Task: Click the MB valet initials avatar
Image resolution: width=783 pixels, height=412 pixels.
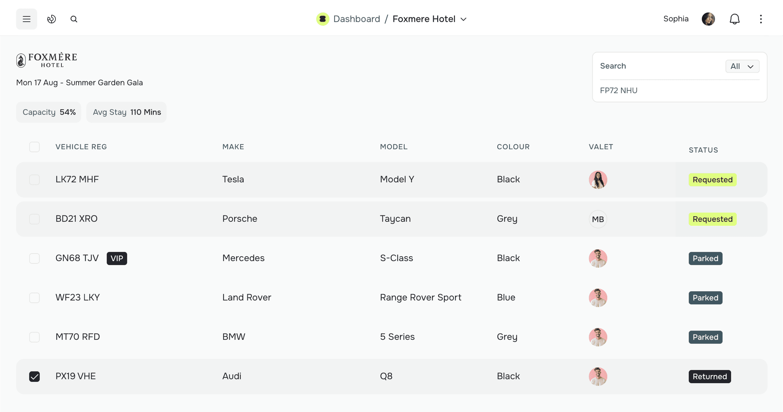Action: pyautogui.click(x=598, y=219)
